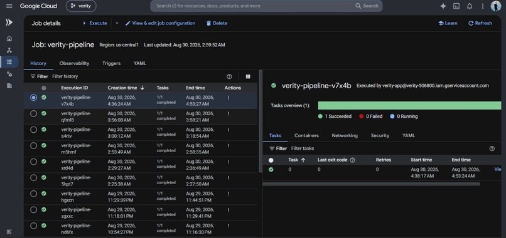Select the jobs list icon in sidebar

pos(9,62)
